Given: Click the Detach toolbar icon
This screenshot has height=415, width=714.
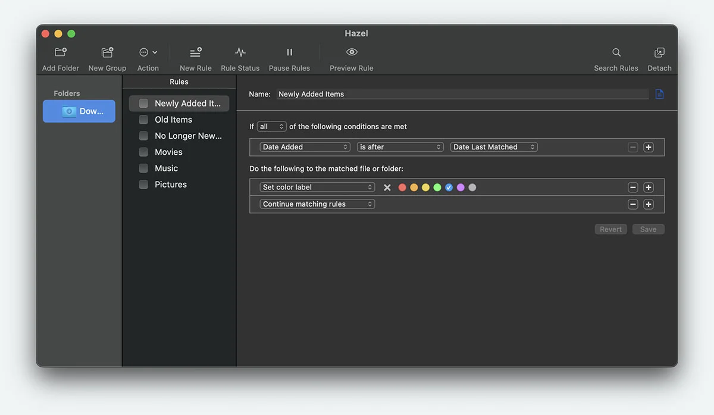Looking at the screenshot, I should pyautogui.click(x=659, y=52).
